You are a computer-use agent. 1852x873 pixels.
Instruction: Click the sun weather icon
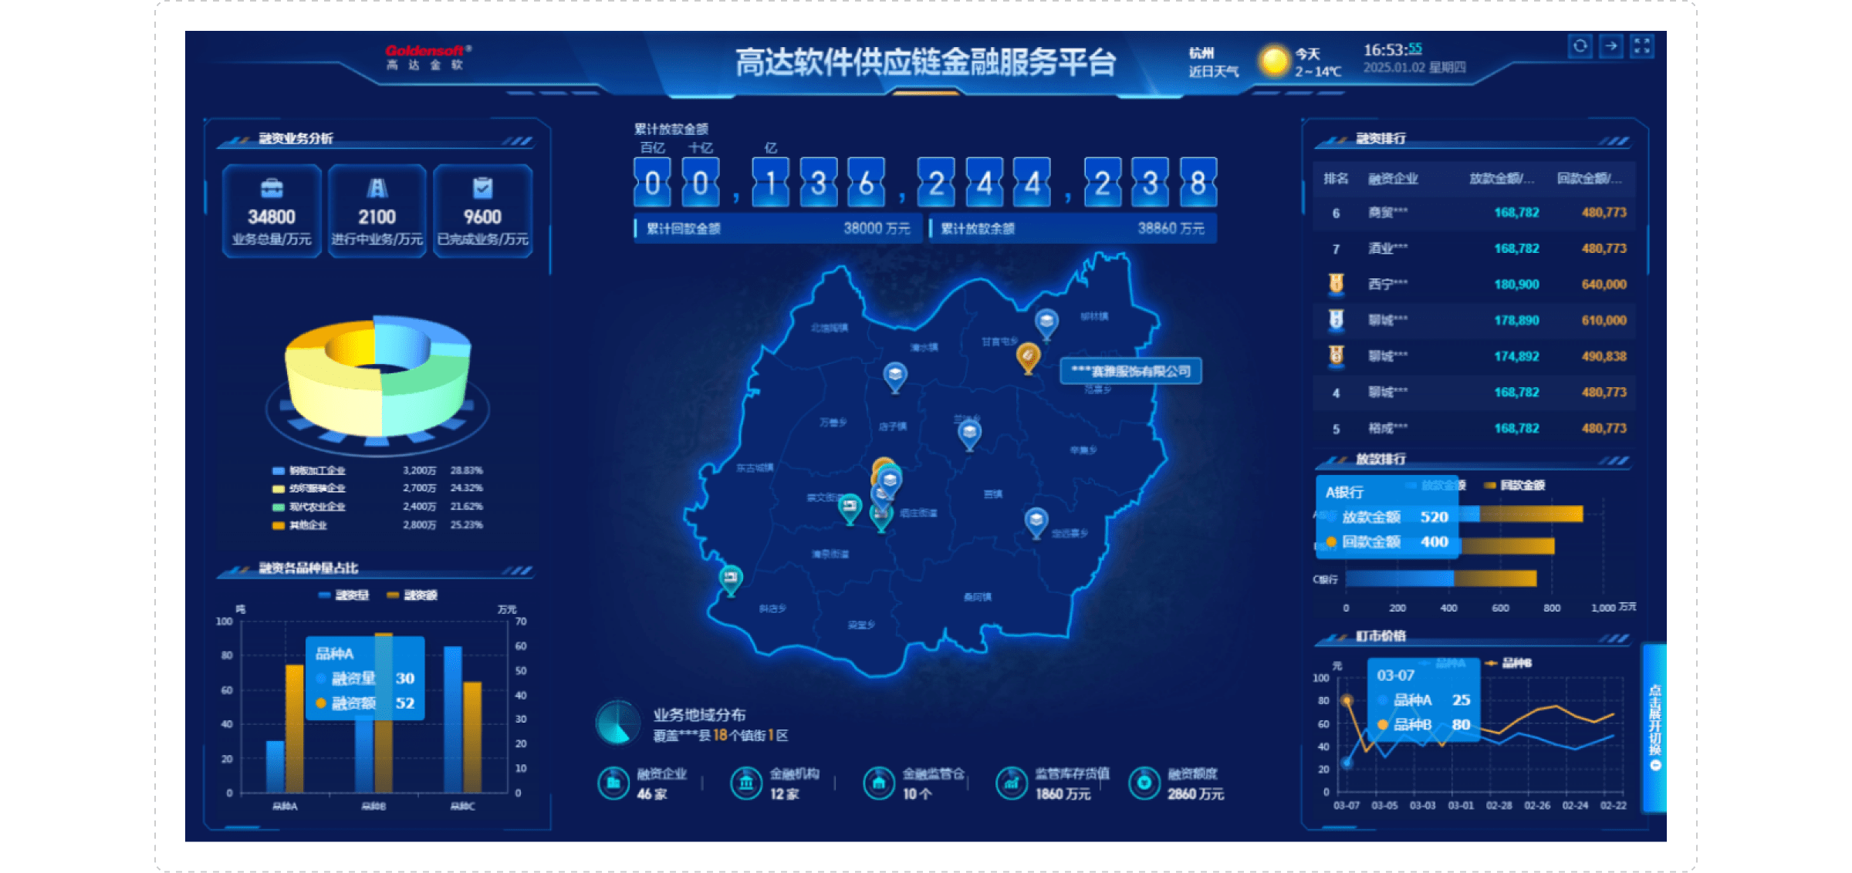tap(1274, 61)
